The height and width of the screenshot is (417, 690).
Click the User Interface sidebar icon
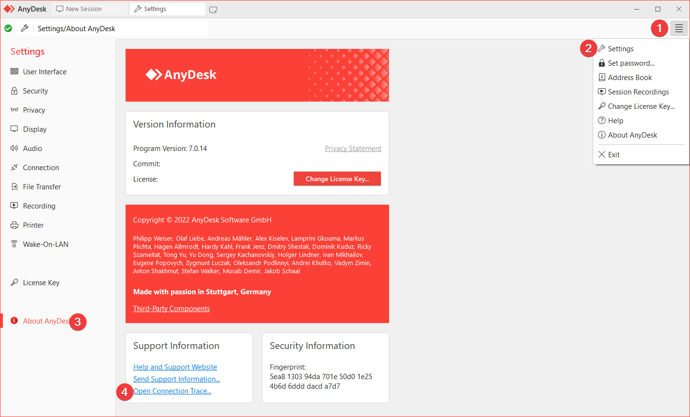[x=14, y=71]
